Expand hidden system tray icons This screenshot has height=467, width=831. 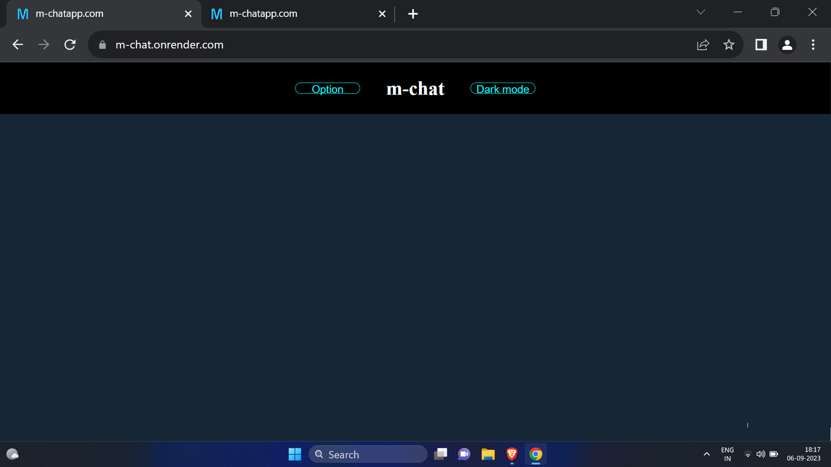(x=706, y=454)
